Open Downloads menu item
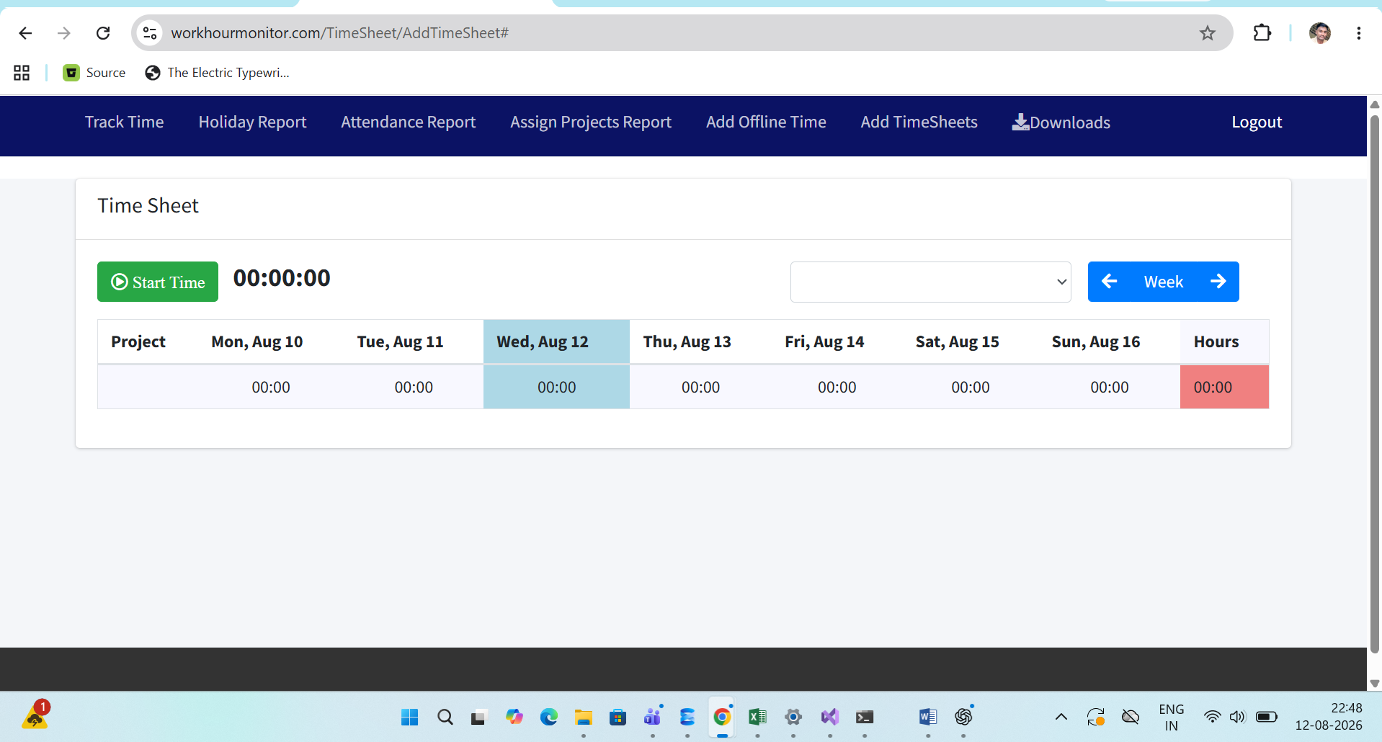Viewport: 1382px width, 742px height. click(x=1061, y=122)
